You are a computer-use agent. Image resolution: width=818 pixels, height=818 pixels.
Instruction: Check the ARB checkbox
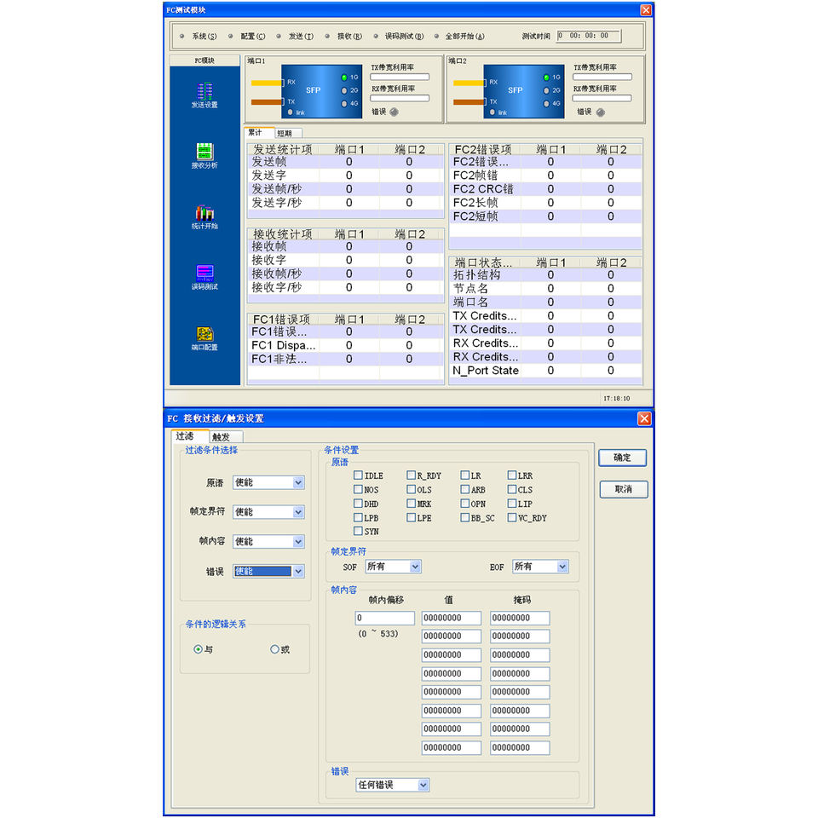(465, 489)
